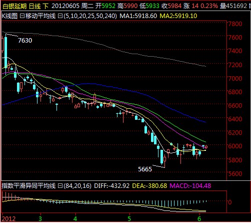
Task: Select the 周二 weekday label
Action: tap(87, 6)
